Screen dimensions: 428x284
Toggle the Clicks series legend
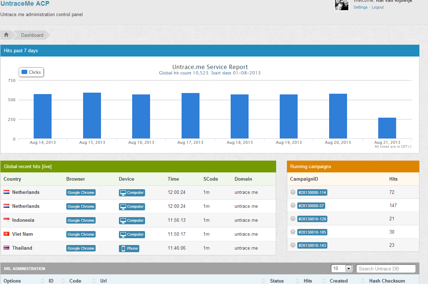tap(31, 72)
